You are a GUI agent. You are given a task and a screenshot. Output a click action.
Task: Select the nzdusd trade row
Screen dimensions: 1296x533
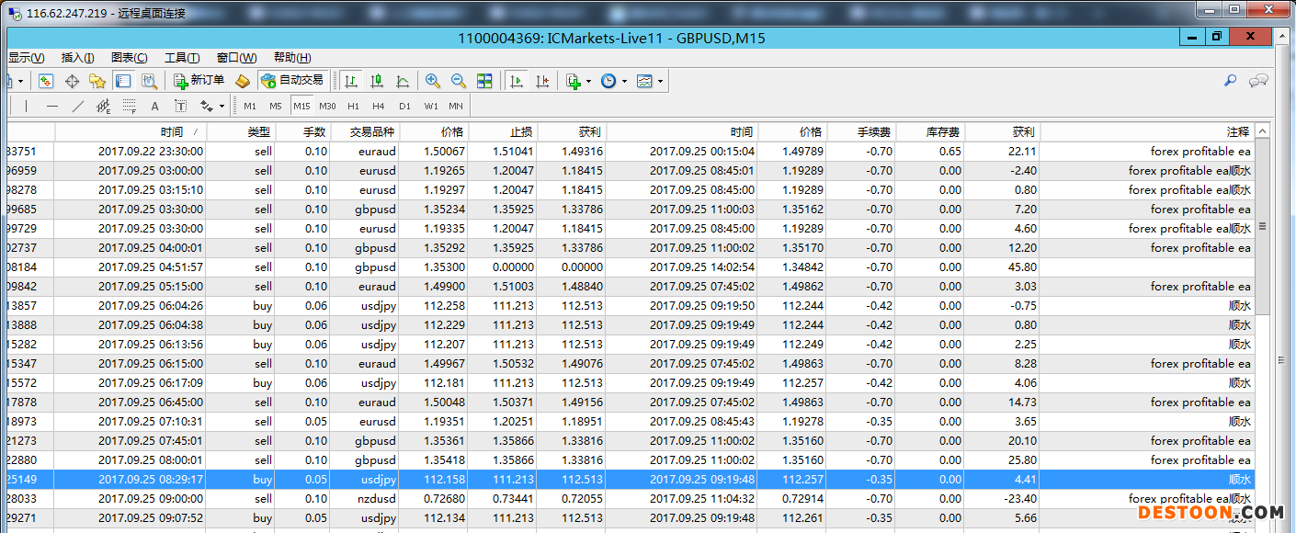630,498
